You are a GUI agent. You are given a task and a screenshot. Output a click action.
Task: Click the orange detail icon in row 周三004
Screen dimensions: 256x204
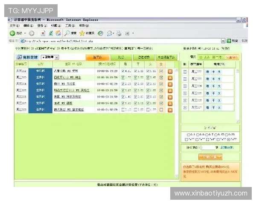click(x=170, y=84)
